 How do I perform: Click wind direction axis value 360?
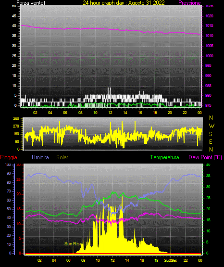point(16,119)
